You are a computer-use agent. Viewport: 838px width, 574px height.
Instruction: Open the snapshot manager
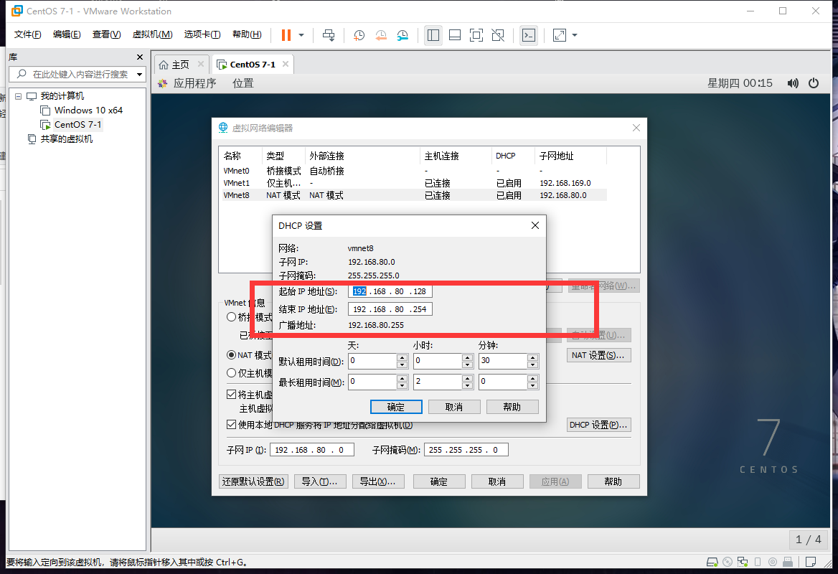click(402, 35)
